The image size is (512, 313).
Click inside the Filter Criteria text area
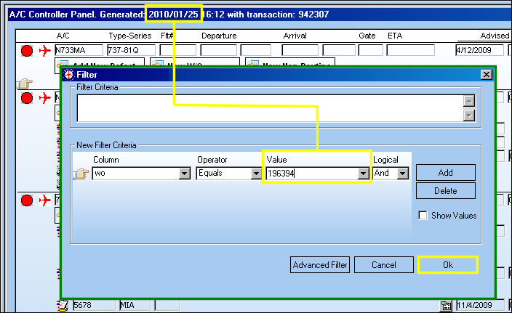point(270,108)
